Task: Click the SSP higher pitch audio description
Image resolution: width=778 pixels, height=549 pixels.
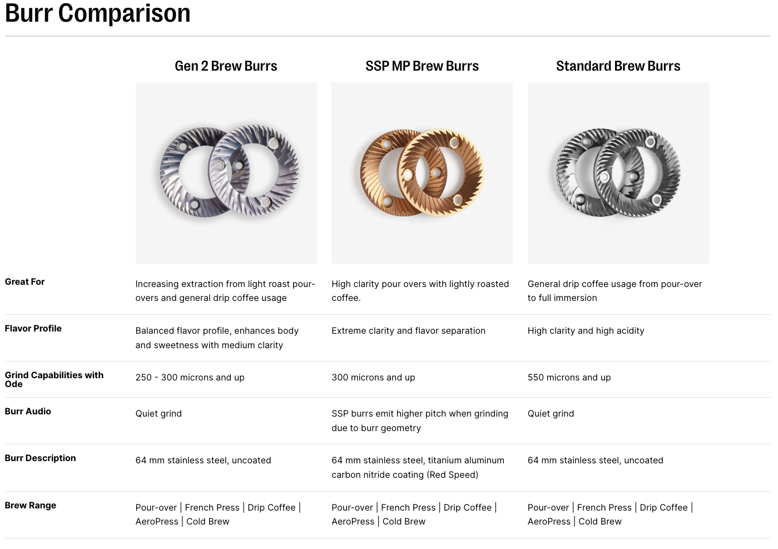Action: (x=420, y=421)
